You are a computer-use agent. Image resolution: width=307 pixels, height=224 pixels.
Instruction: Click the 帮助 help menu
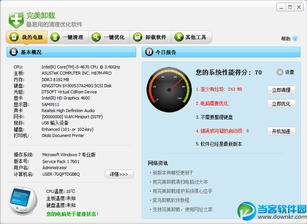click(286, 39)
